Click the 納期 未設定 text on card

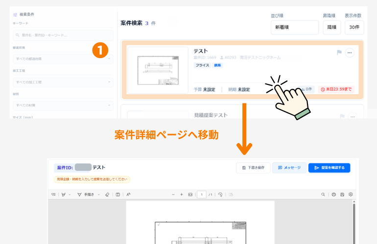pyautogui.click(x=239, y=90)
